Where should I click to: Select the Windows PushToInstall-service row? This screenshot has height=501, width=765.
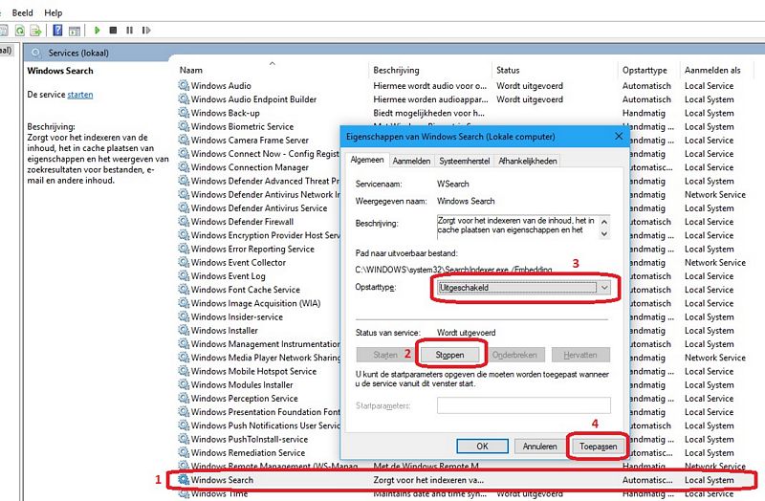click(257, 439)
